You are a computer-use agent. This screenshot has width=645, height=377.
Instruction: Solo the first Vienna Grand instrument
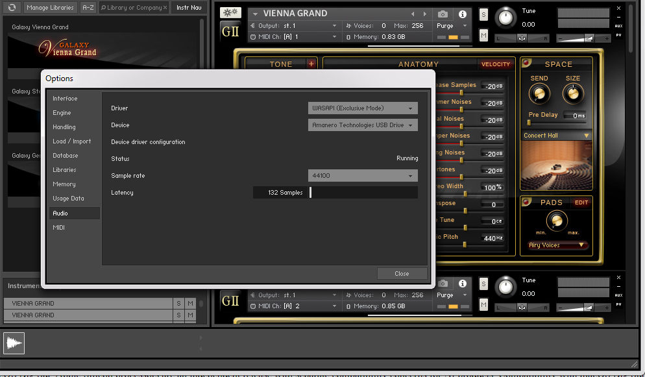(x=484, y=15)
